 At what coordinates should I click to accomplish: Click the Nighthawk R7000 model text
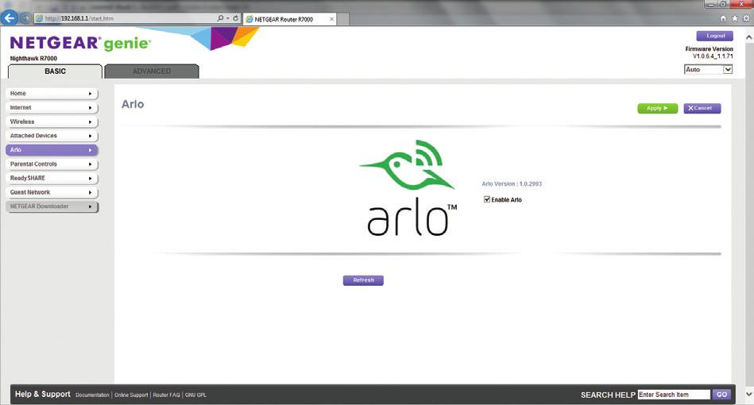pyautogui.click(x=33, y=59)
